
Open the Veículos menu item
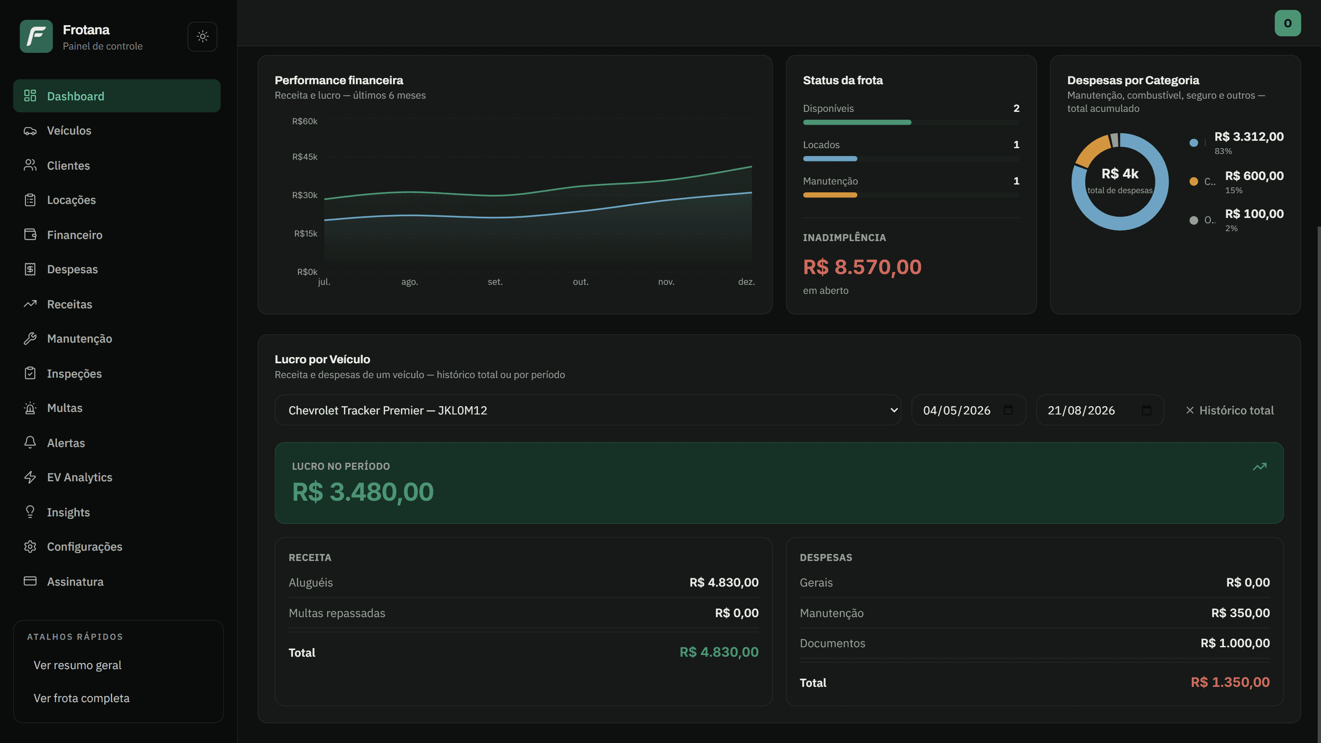click(x=117, y=131)
